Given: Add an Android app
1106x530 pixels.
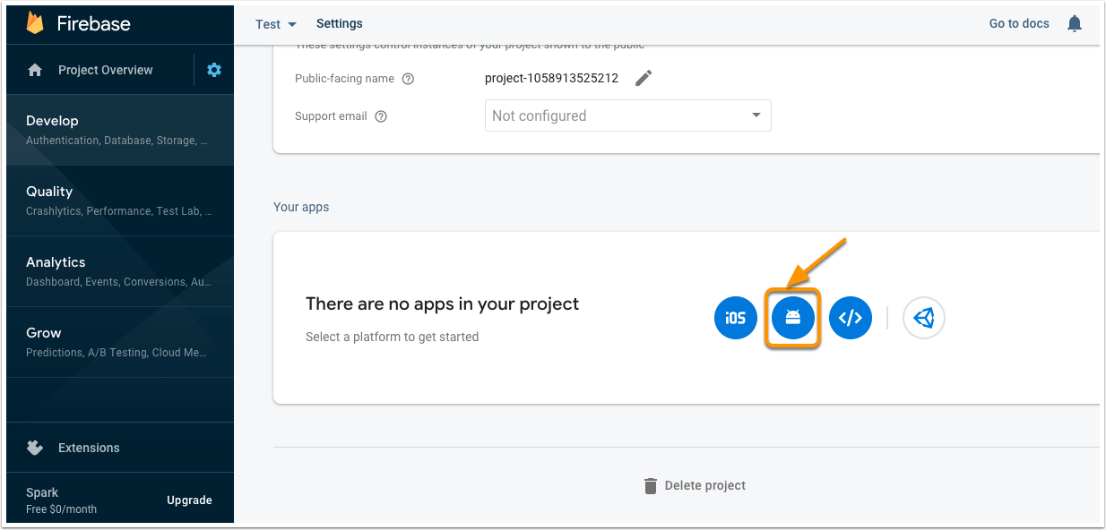Looking at the screenshot, I should point(793,318).
